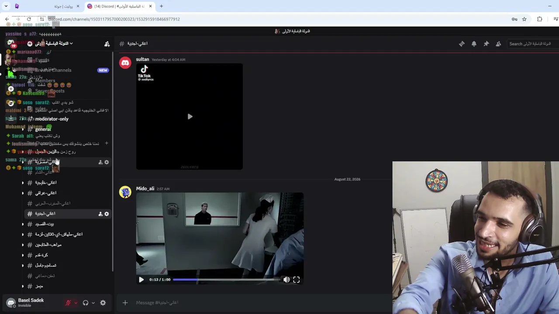Open a new browser tab
Viewport: 559px width, 314px height.
[161, 6]
